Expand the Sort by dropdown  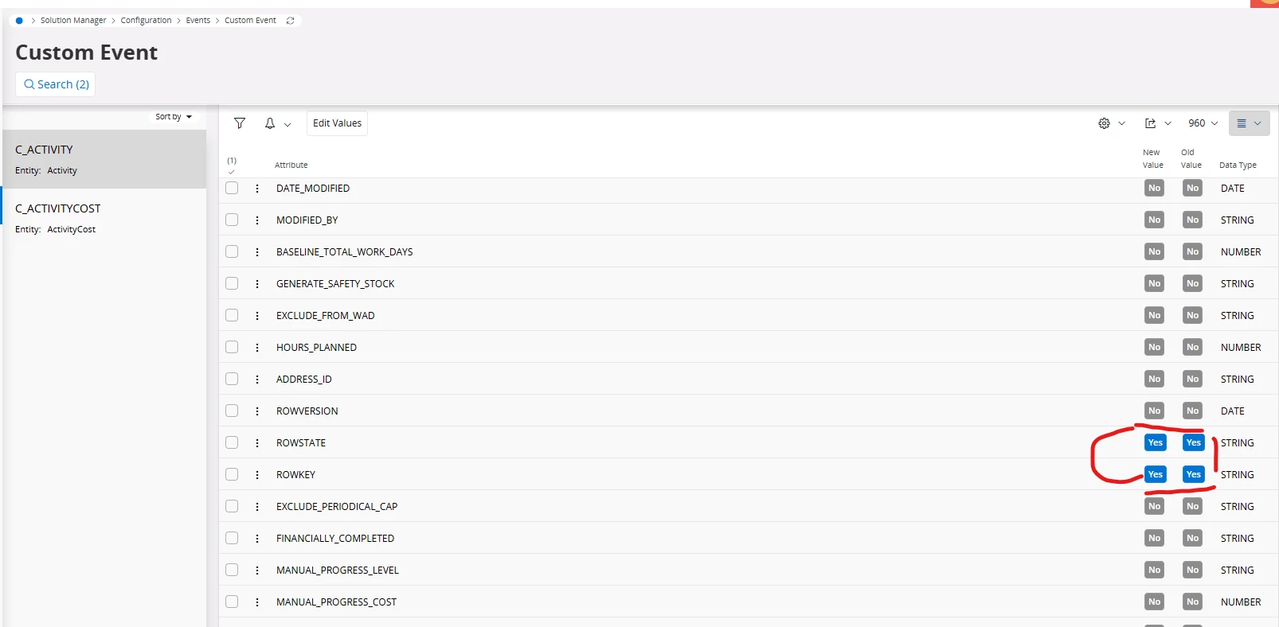tap(174, 117)
